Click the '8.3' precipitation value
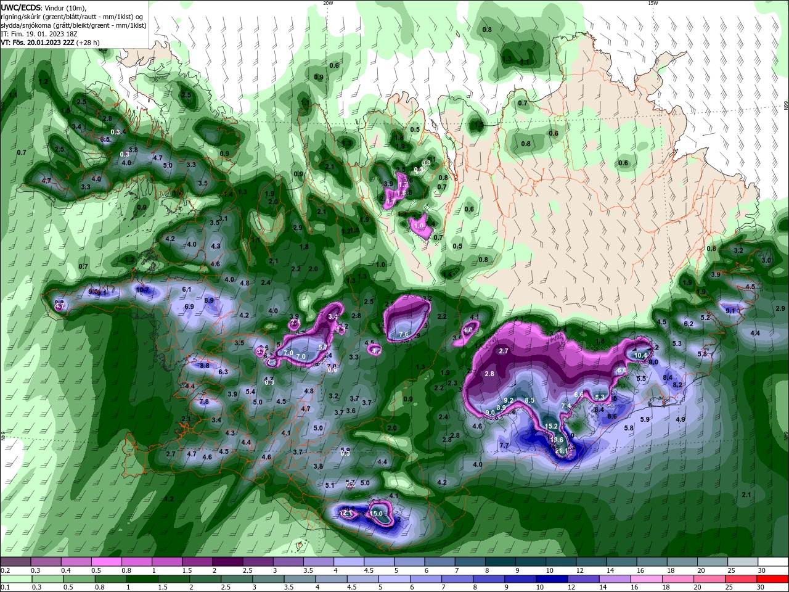This screenshot has width=789, height=592. point(600,397)
